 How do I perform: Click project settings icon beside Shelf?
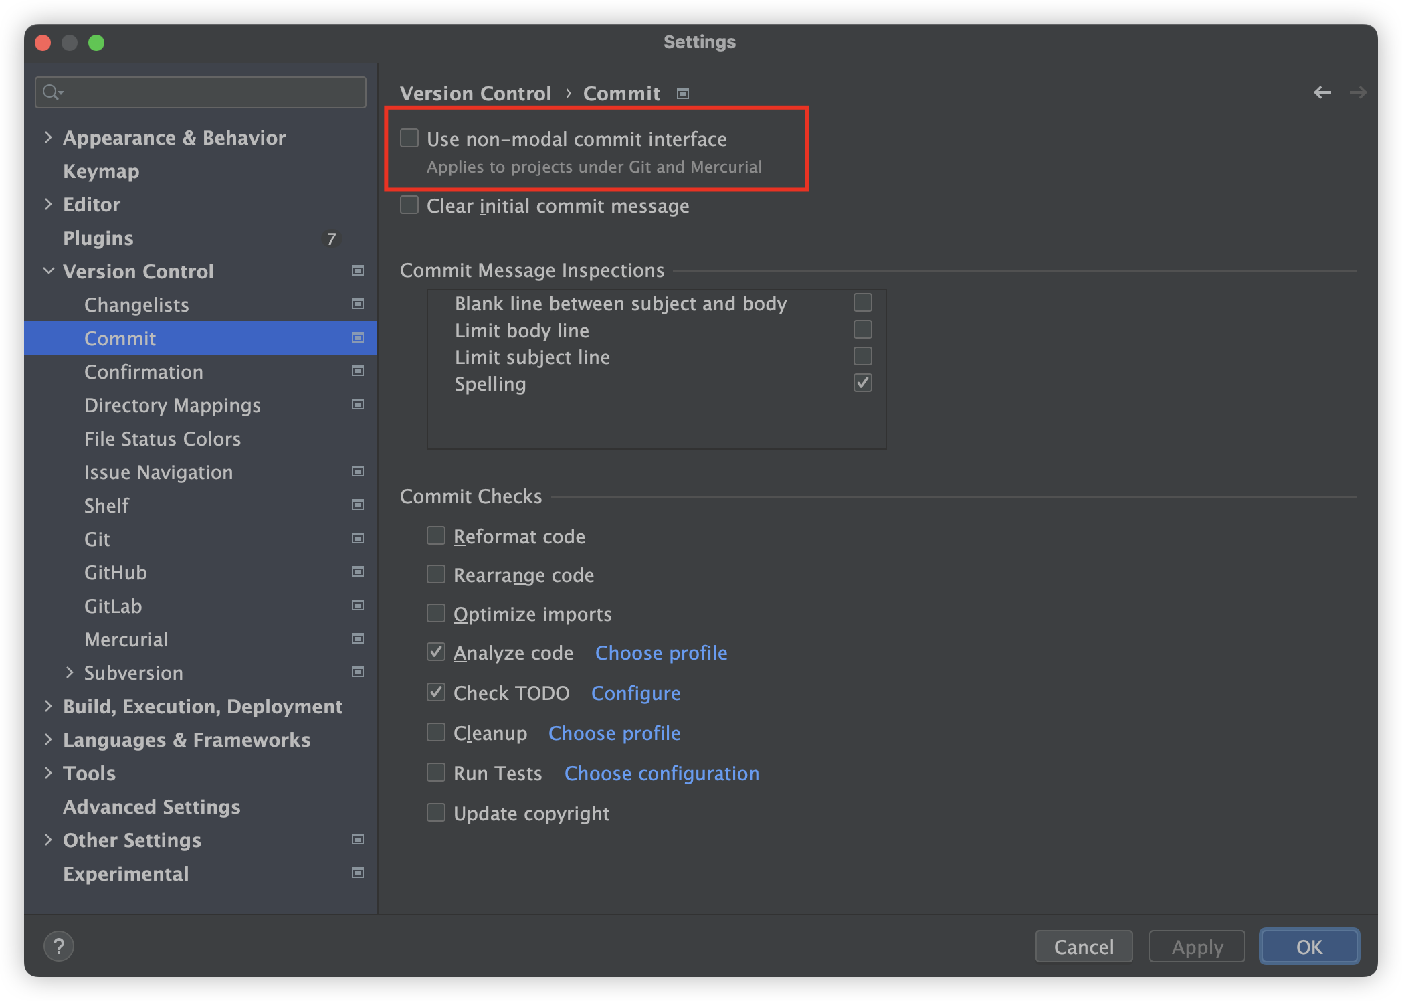[x=358, y=505]
